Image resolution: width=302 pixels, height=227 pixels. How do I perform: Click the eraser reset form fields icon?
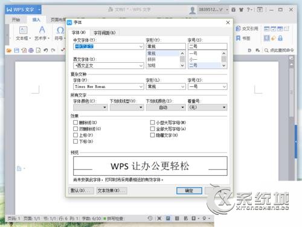tap(273, 38)
